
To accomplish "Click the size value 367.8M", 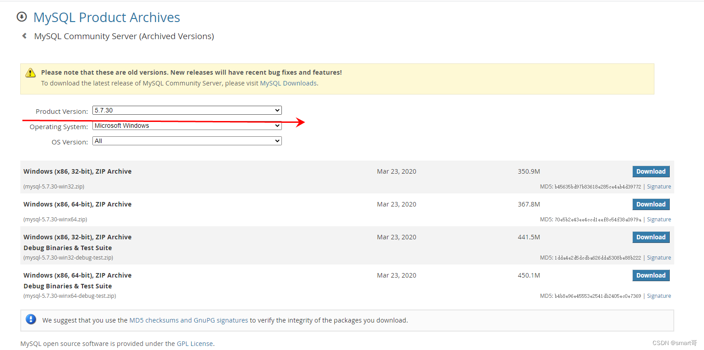I will click(529, 204).
